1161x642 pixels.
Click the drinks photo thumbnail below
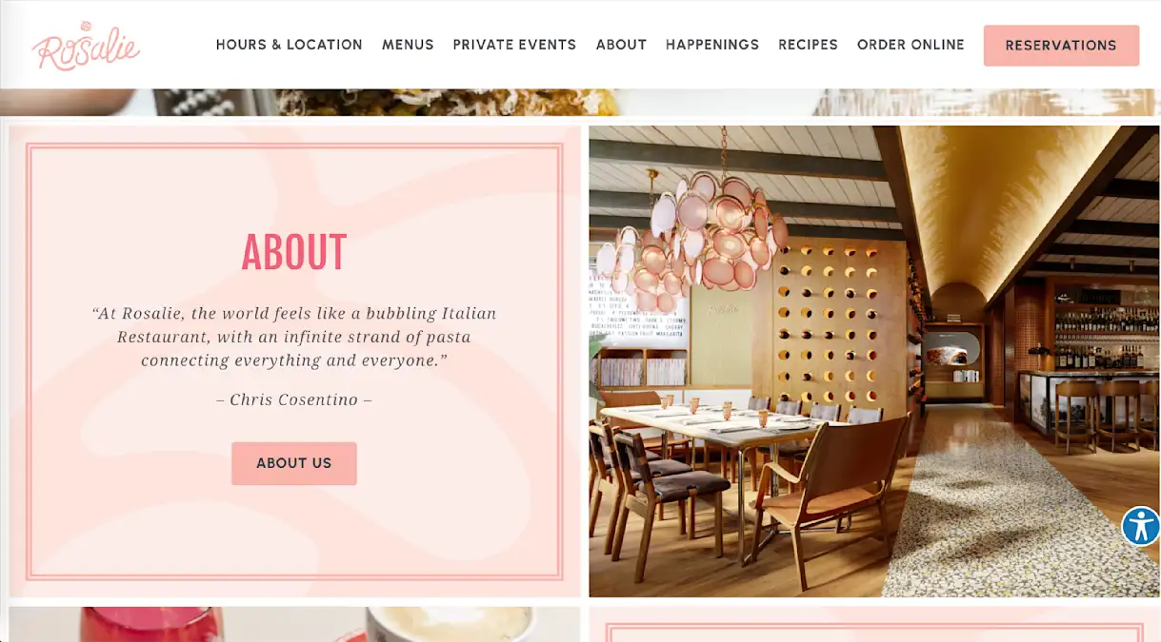click(x=294, y=624)
